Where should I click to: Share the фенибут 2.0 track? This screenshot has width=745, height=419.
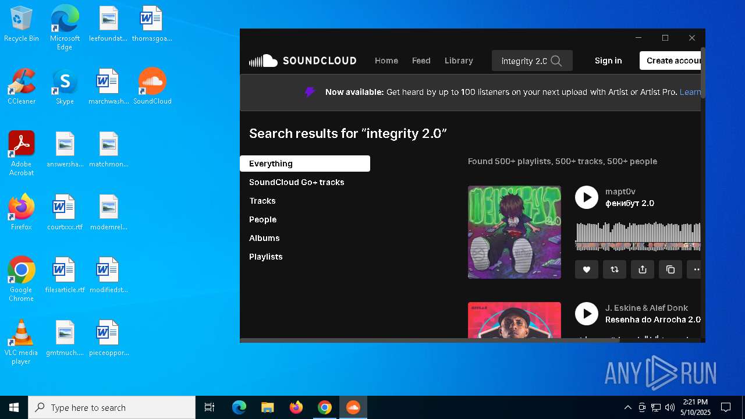pyautogui.click(x=643, y=269)
